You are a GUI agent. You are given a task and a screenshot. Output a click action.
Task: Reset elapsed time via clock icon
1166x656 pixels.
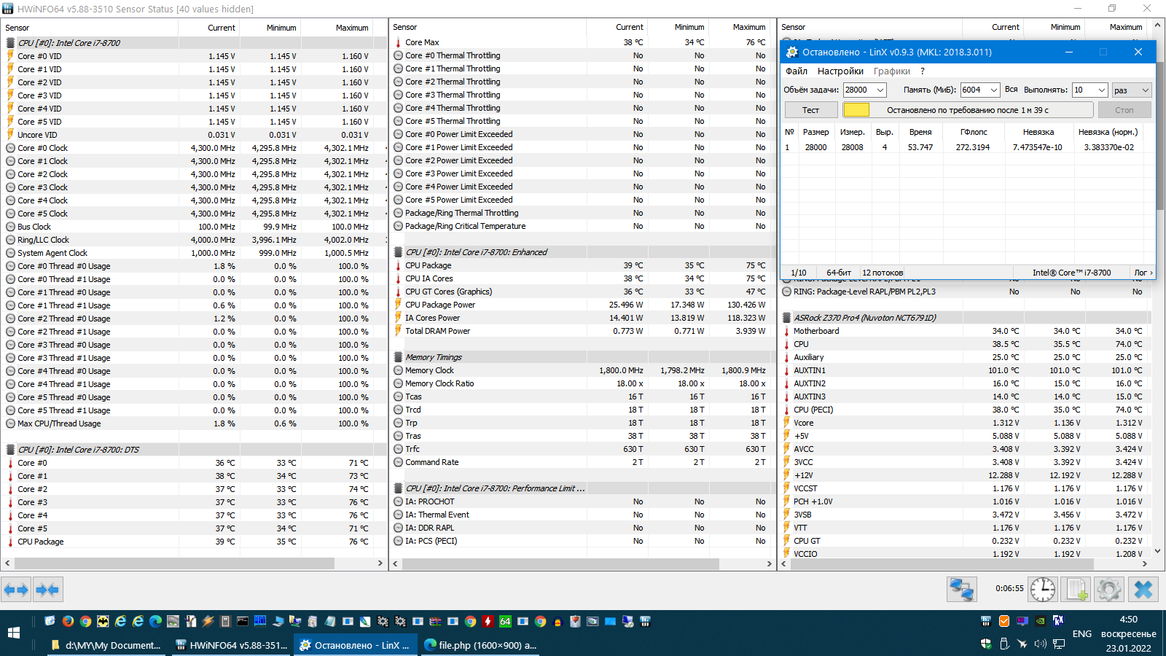[1043, 589]
